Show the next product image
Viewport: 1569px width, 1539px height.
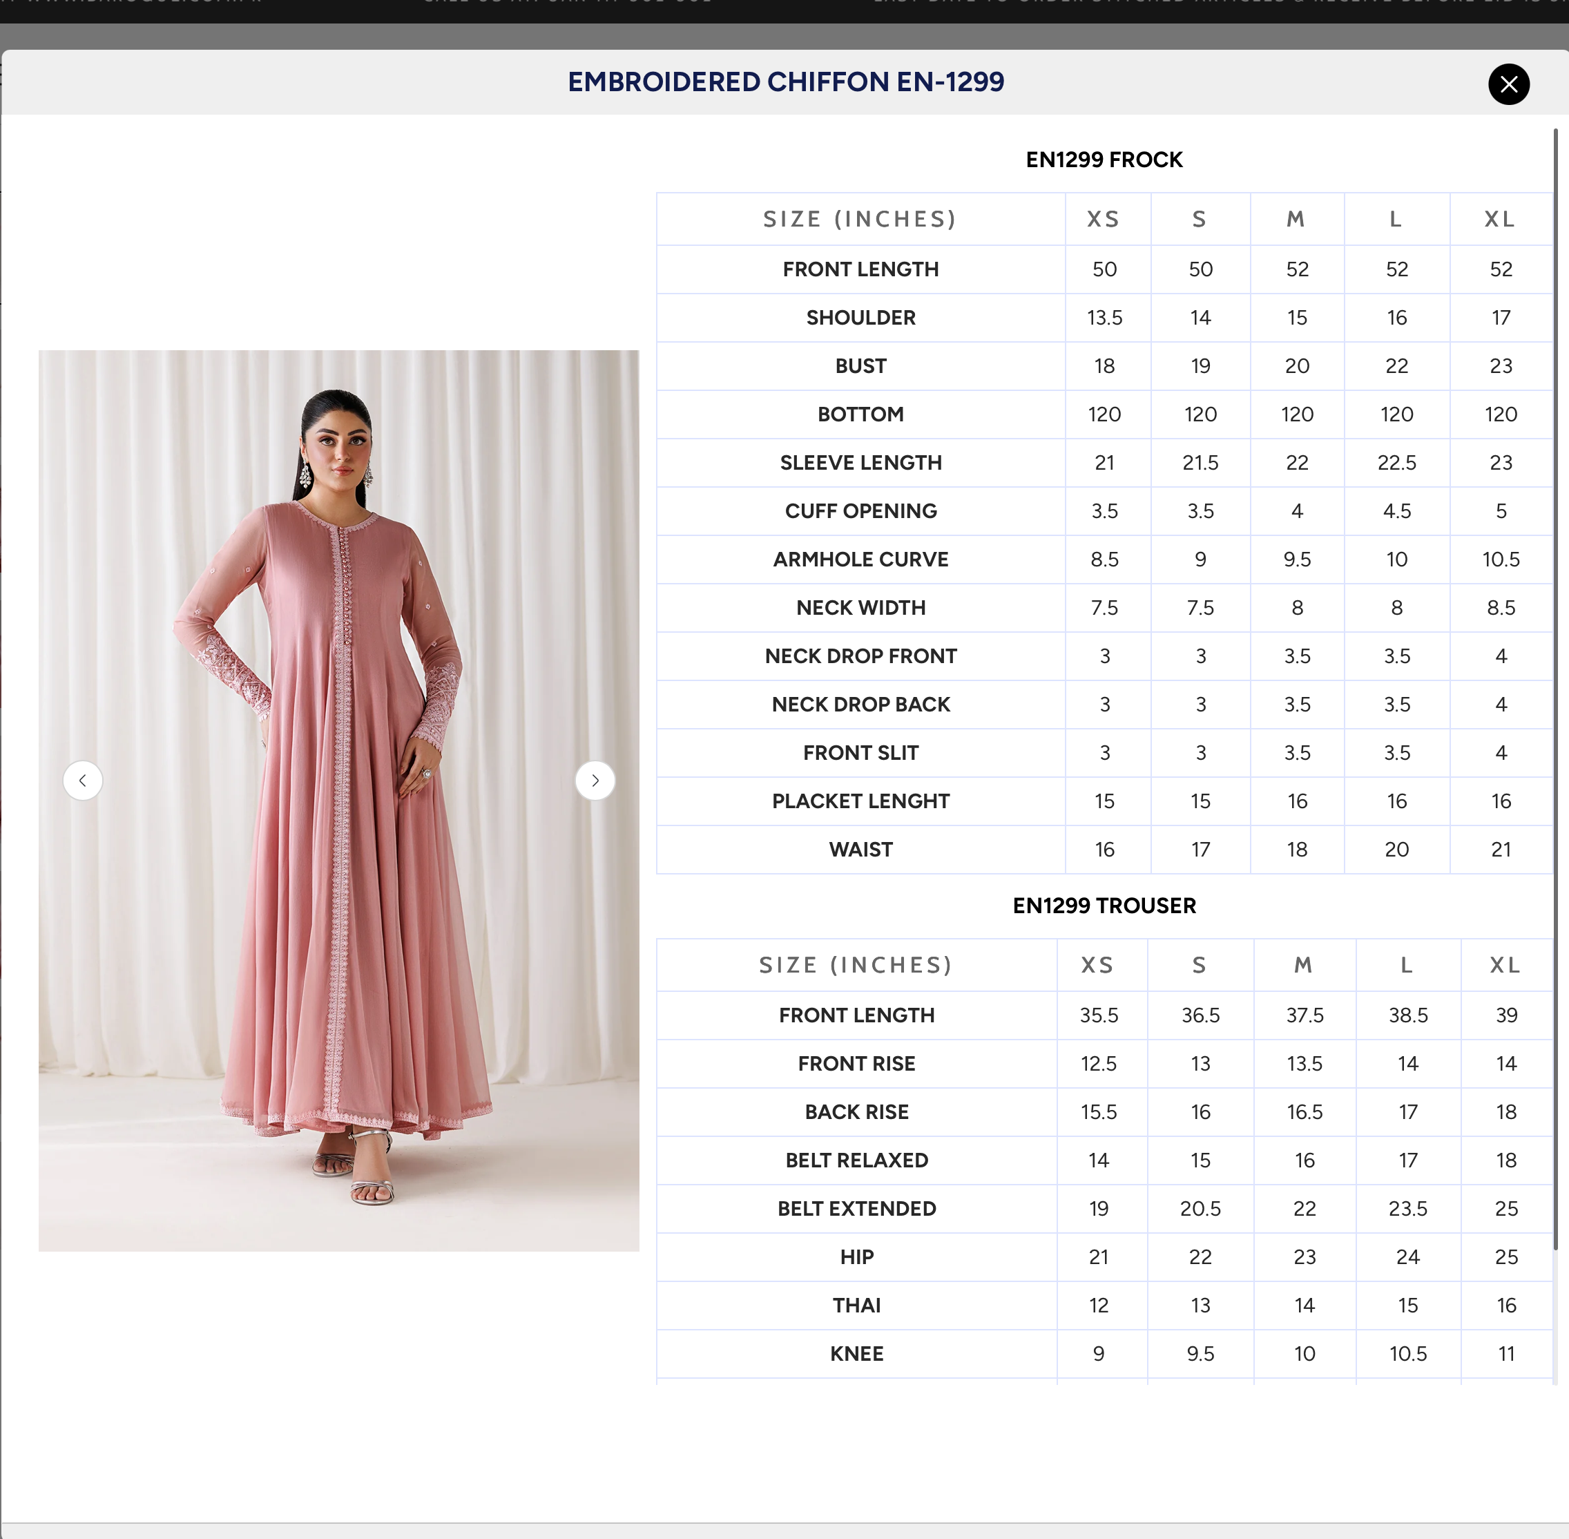595,780
